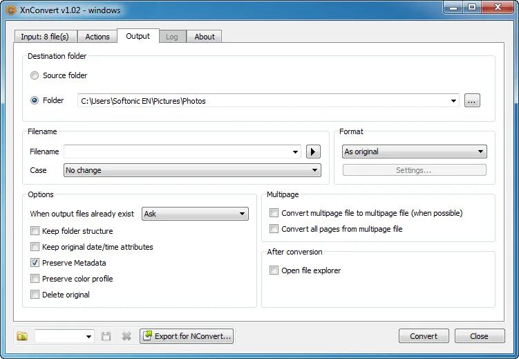Enable Keep folder structure checkbox
The image size is (519, 359).
[35, 231]
